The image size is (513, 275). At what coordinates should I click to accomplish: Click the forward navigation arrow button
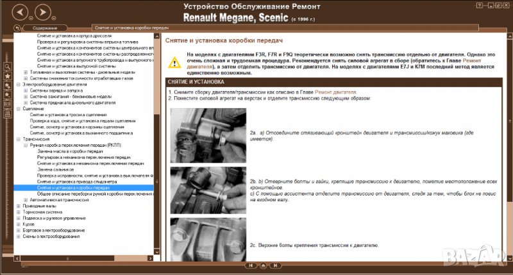click(x=42, y=12)
